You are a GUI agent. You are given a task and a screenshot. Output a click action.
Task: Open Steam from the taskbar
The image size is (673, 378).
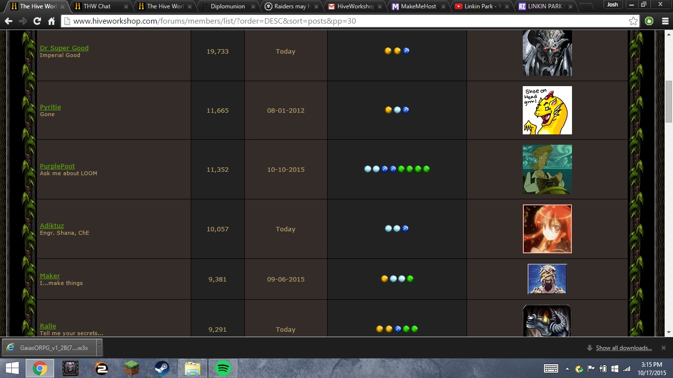(162, 368)
